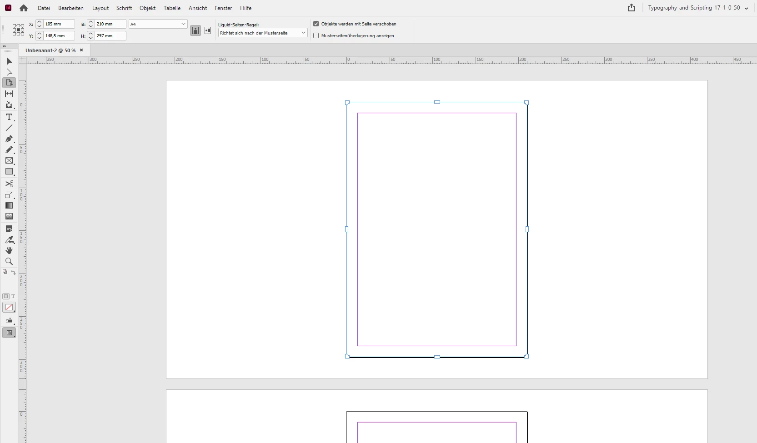Viewport: 757px width, 443px height.
Task: Click the Y position stepper
Action: (40, 35)
